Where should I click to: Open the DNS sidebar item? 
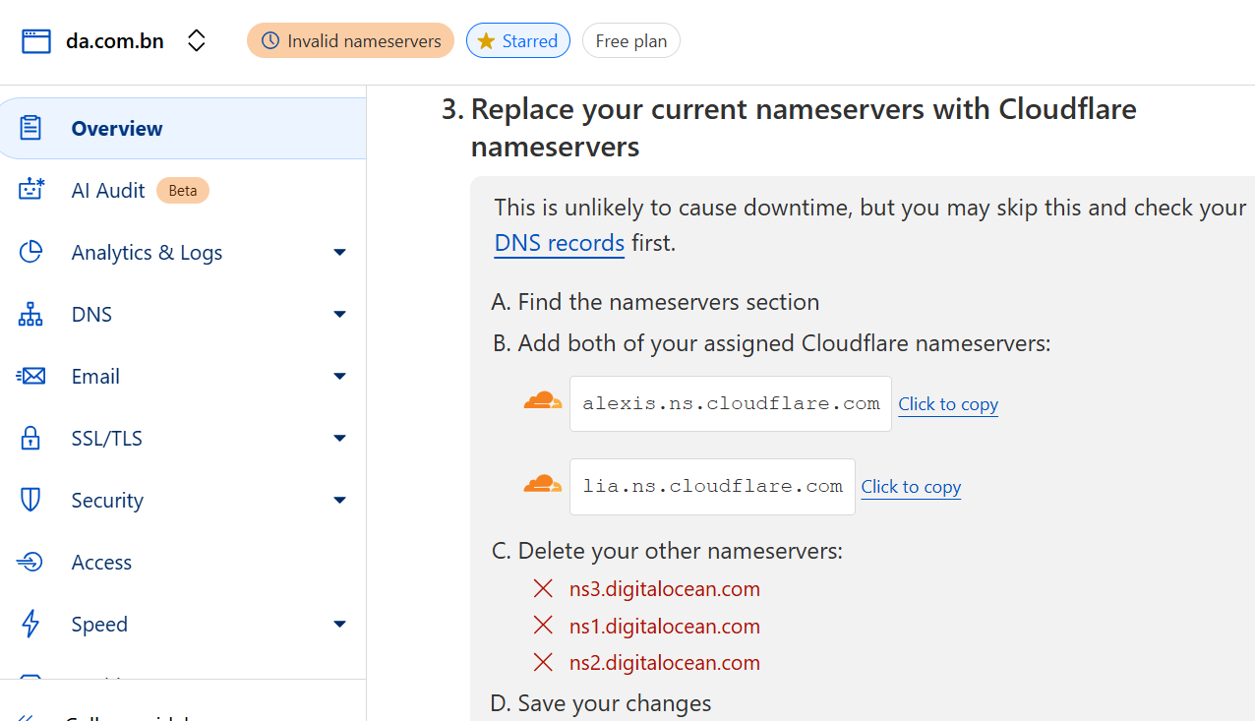pyautogui.click(x=91, y=314)
